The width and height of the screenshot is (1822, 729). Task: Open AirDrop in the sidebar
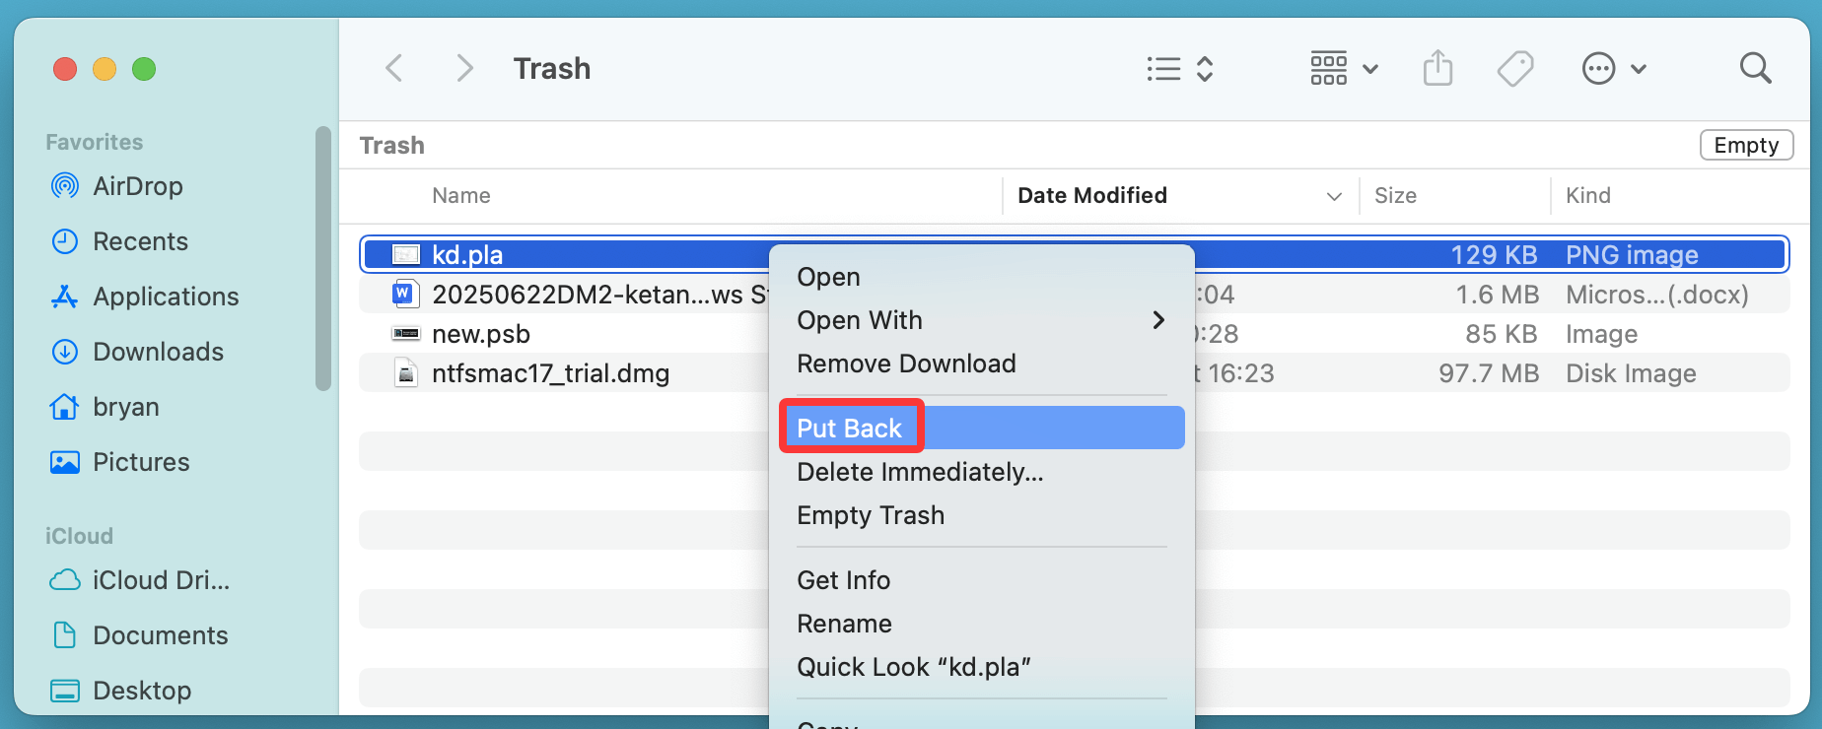(x=138, y=186)
